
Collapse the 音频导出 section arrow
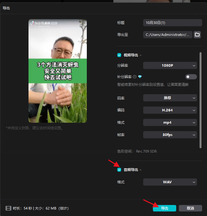(141, 170)
